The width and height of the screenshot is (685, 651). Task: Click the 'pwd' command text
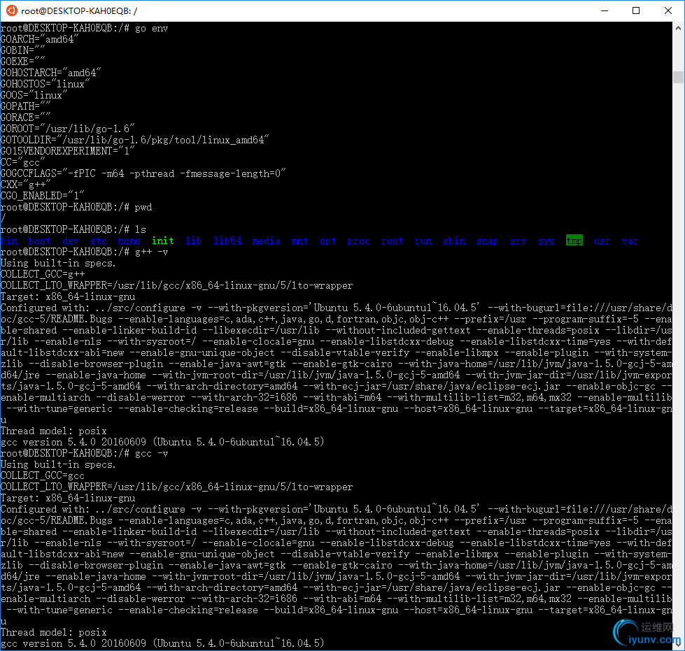(x=143, y=207)
